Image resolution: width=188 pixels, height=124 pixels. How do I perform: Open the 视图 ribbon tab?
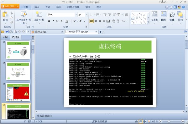tap(99, 7)
